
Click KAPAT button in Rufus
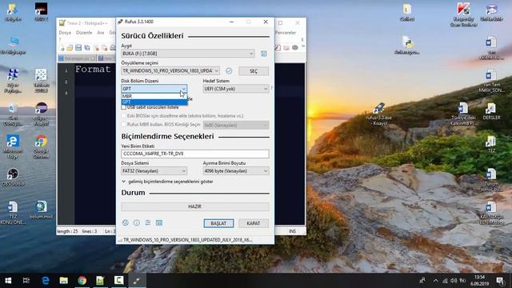[x=254, y=223]
